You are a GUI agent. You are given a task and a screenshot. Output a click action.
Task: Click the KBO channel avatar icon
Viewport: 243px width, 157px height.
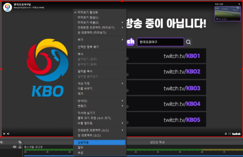click(x=7, y=7)
